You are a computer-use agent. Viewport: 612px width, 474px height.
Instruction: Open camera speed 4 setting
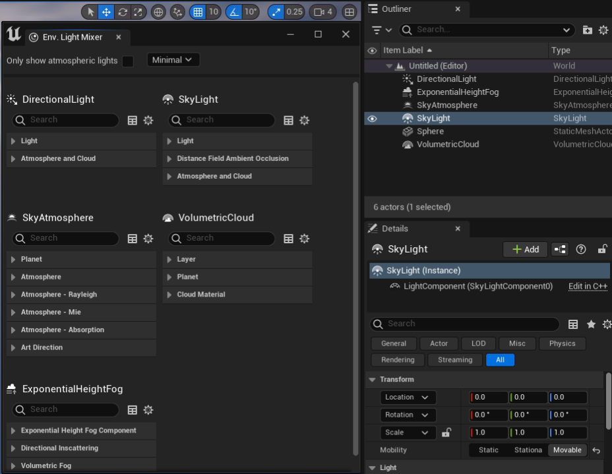[x=322, y=12]
